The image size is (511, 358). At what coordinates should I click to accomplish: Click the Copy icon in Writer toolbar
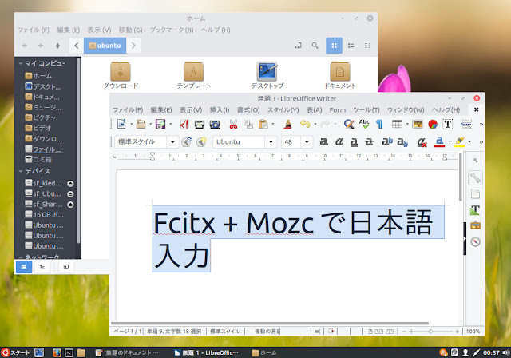click(248, 124)
